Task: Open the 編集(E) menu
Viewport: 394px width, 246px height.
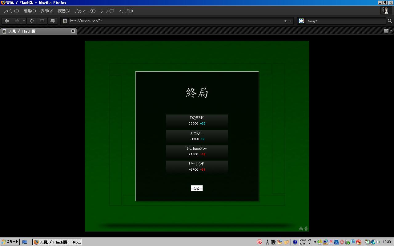Action: (30, 11)
